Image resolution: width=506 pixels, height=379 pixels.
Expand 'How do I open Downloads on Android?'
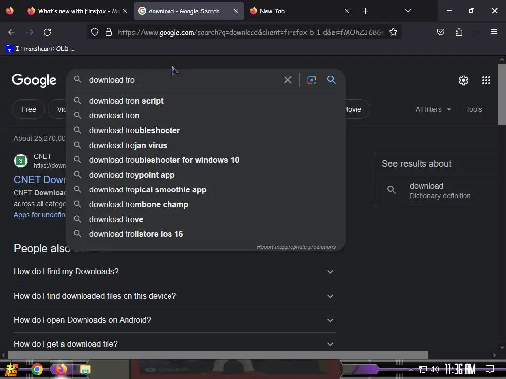point(174,320)
